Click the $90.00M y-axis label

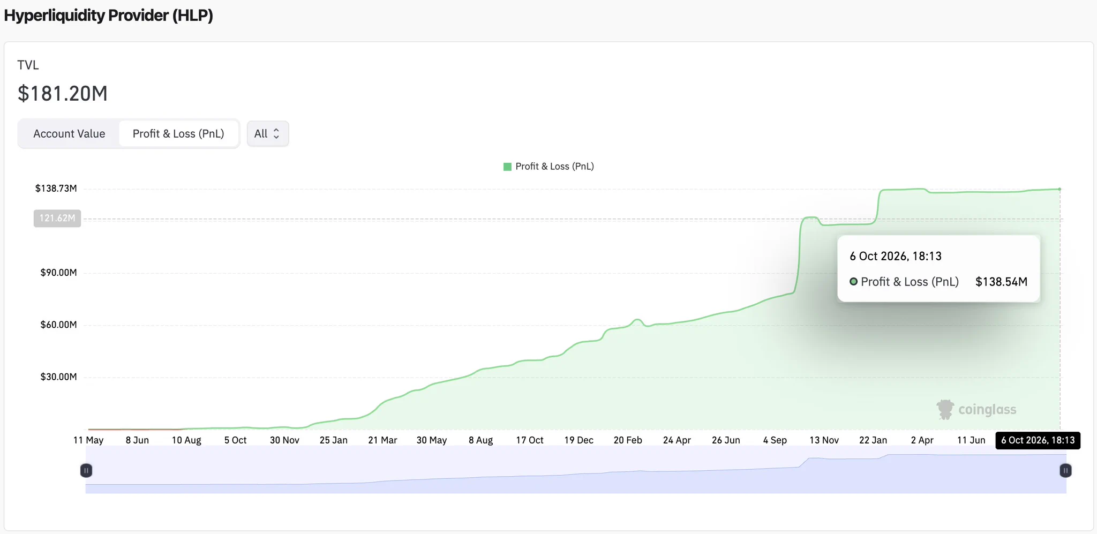click(58, 273)
